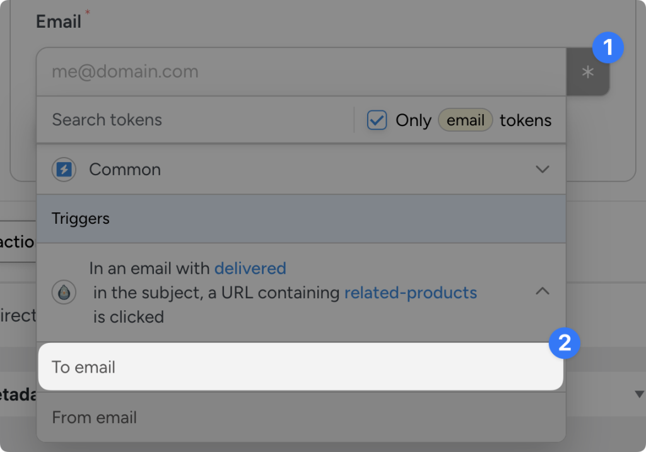The image size is (646, 452).
Task: Select the From email token
Action: (94, 417)
